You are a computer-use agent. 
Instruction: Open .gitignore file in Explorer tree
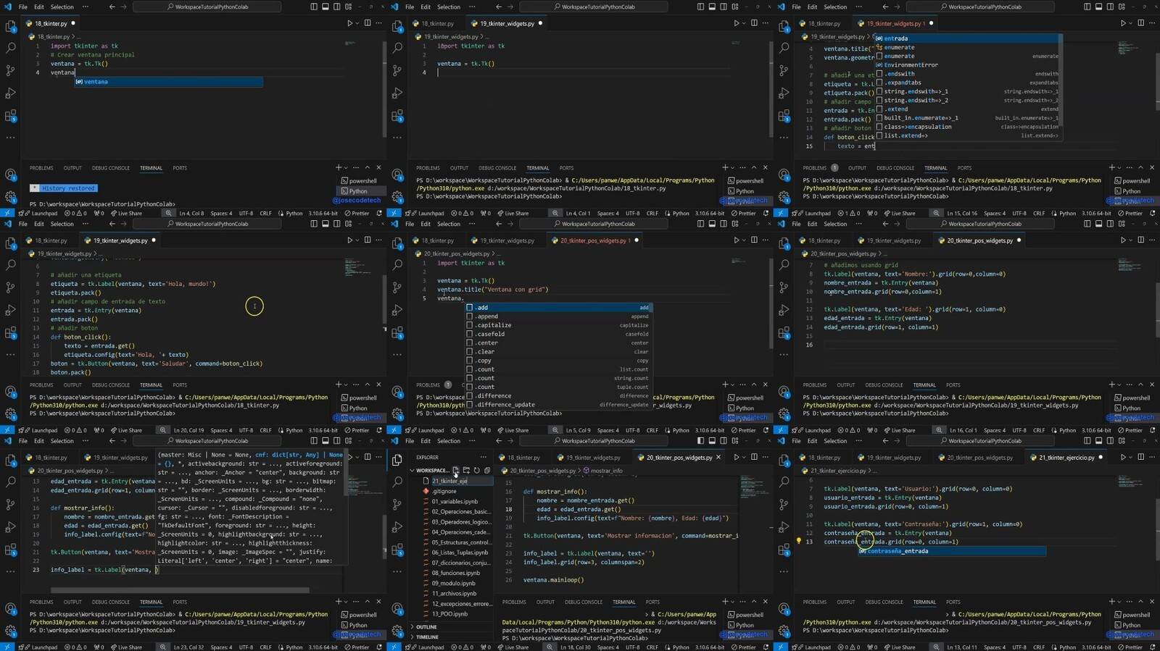[x=444, y=491]
